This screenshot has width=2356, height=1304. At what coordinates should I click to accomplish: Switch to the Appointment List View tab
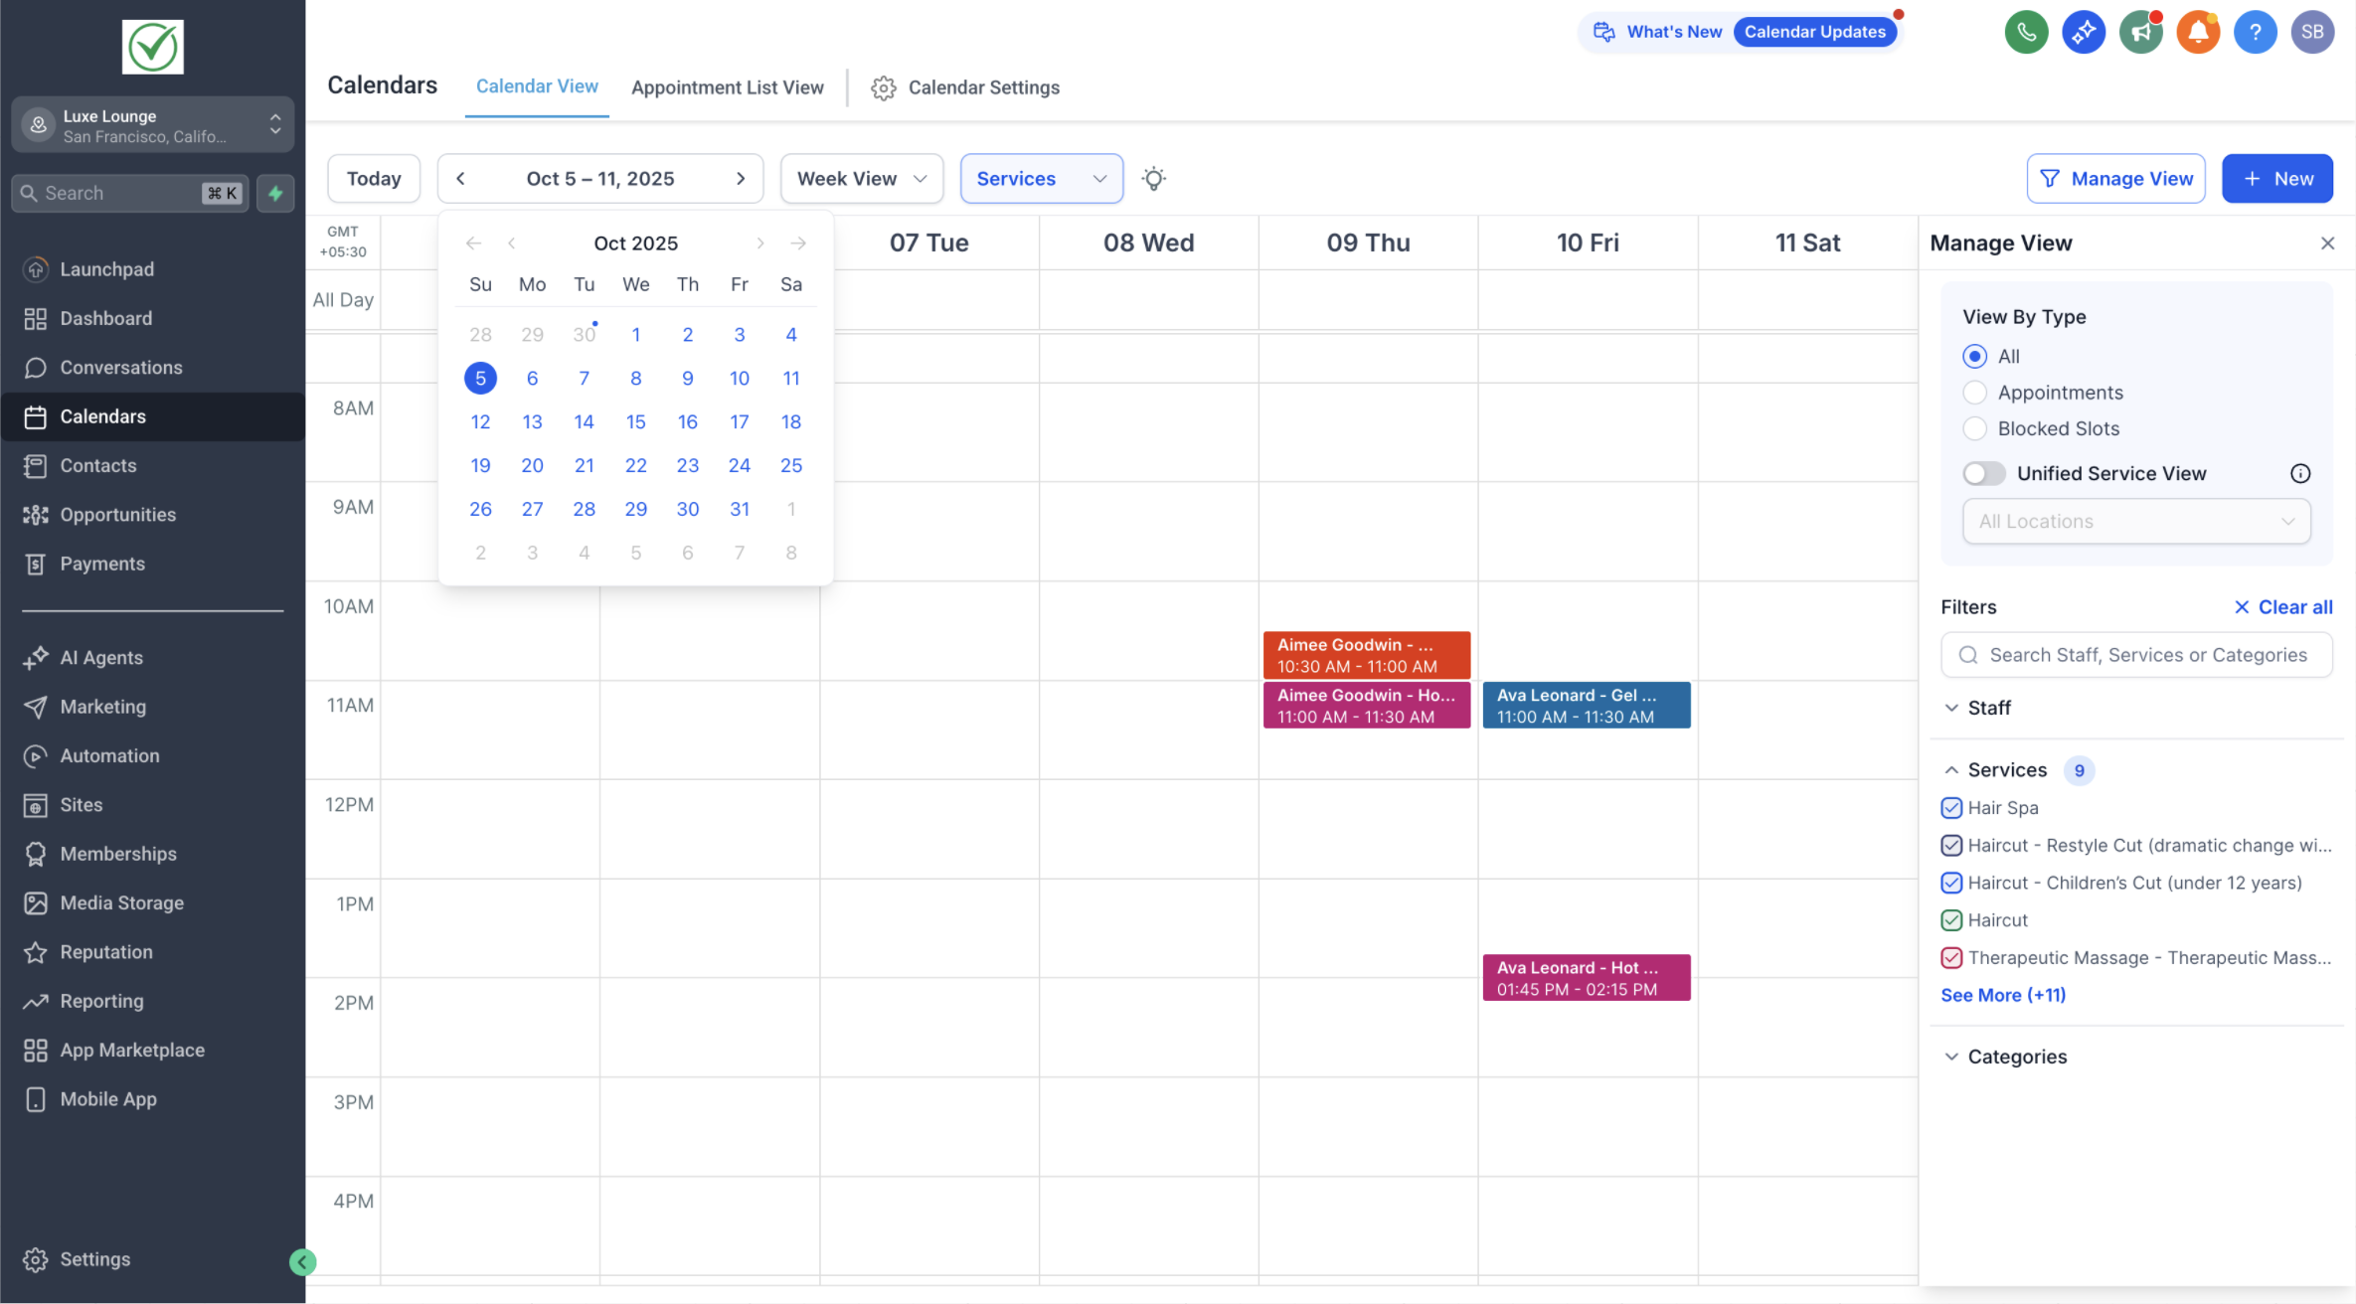[x=727, y=87]
